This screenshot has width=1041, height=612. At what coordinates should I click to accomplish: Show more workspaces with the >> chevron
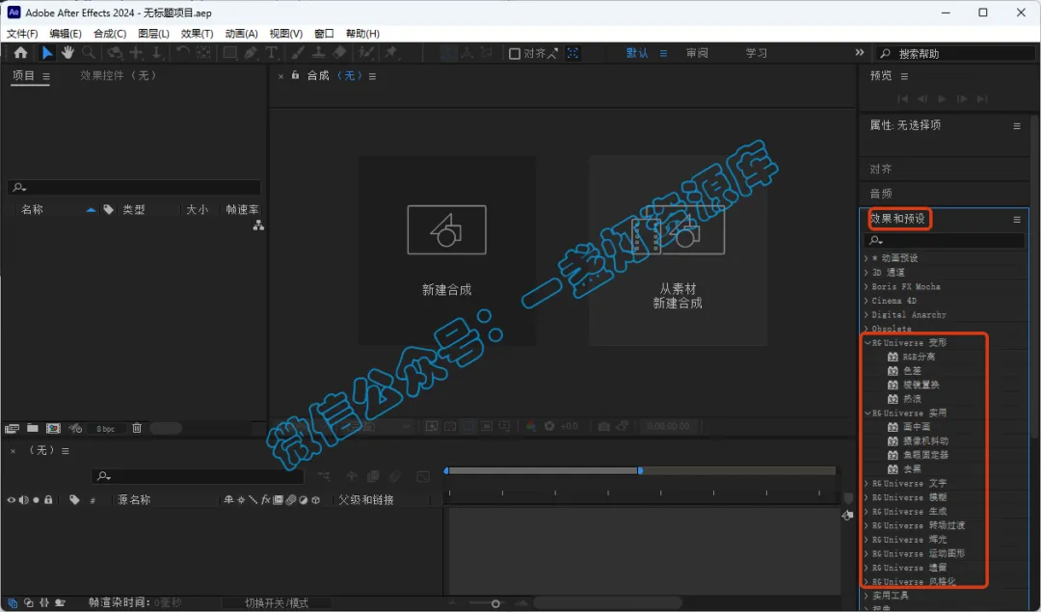tap(860, 52)
